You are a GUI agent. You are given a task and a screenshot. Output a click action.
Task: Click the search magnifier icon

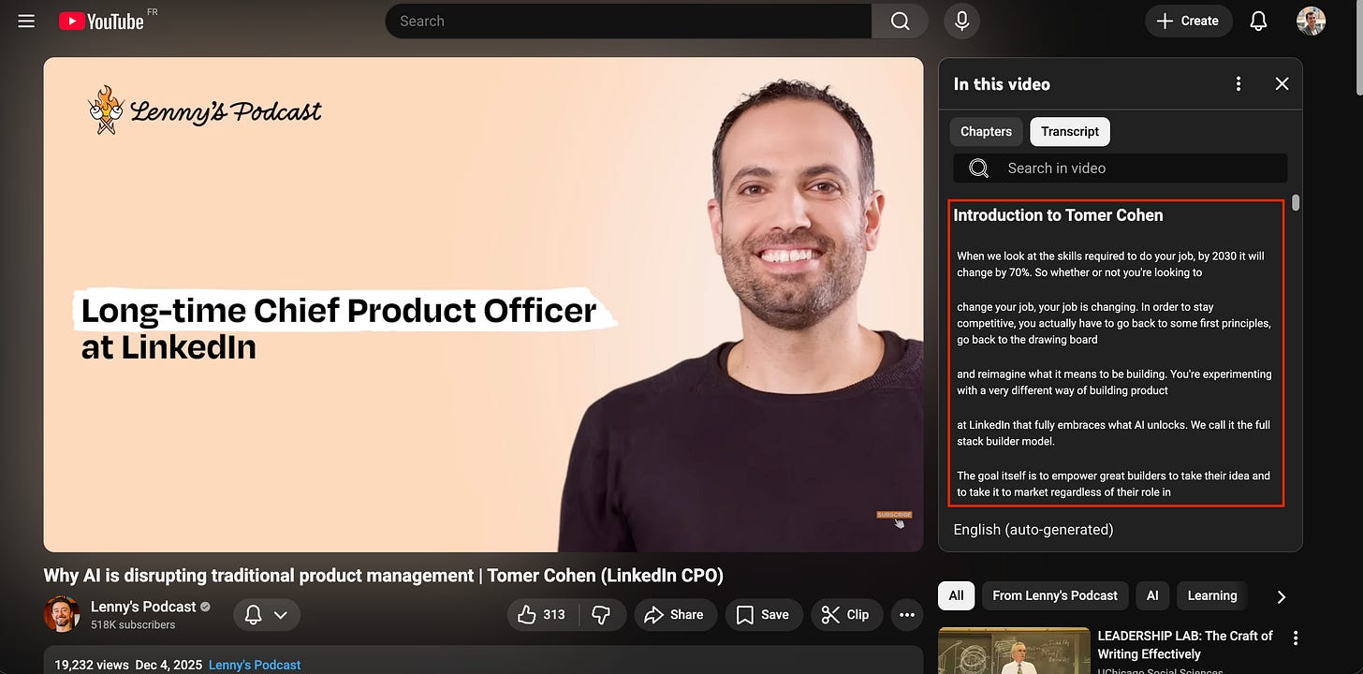coord(899,21)
